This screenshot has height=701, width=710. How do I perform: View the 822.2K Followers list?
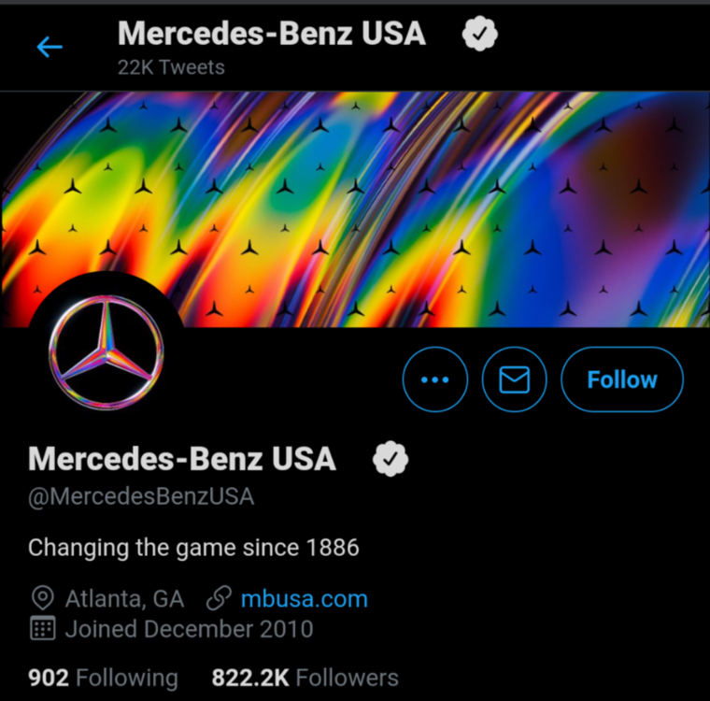coord(305,678)
